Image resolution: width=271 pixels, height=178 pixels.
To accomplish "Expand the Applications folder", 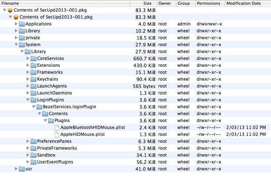I will pyautogui.click(x=16, y=24).
